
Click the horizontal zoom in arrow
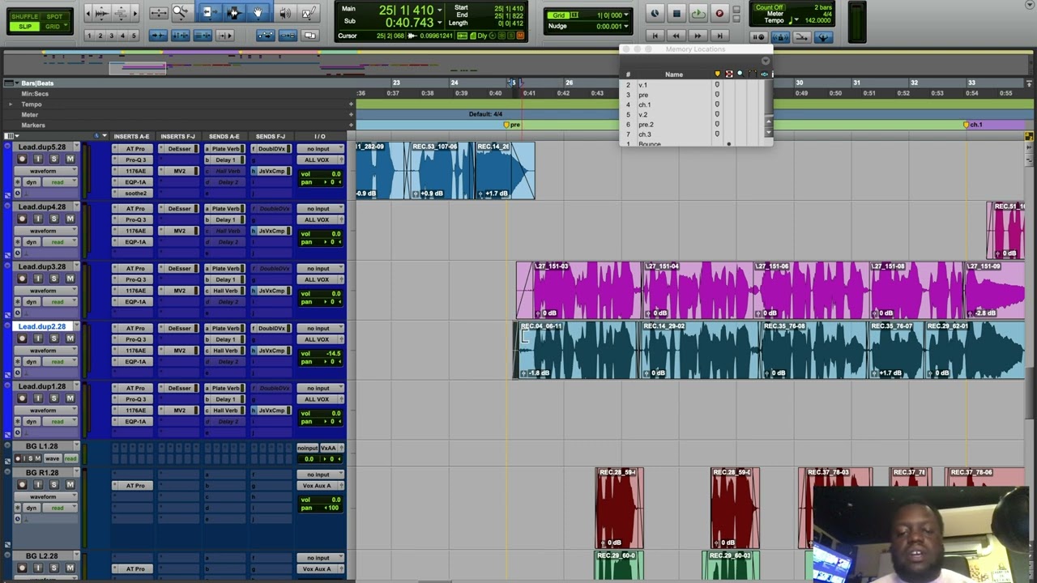134,12
